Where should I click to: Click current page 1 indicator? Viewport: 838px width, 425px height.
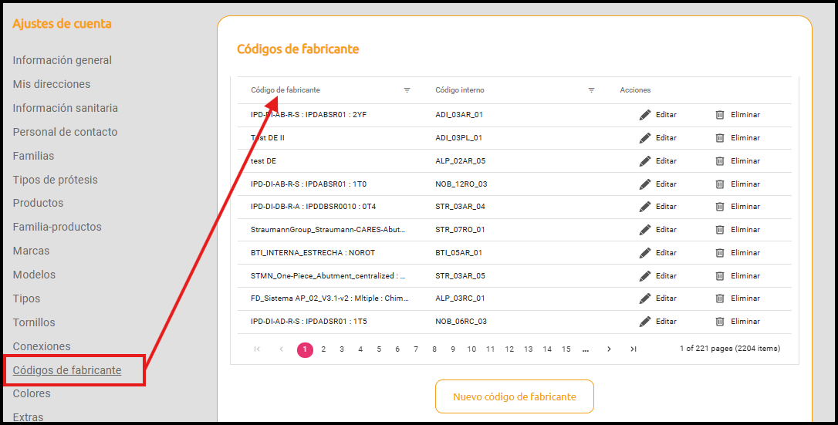(x=305, y=349)
